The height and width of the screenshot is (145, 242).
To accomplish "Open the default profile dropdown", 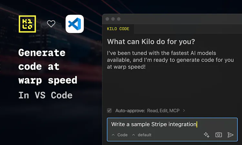I will pyautogui.click(x=142, y=135).
